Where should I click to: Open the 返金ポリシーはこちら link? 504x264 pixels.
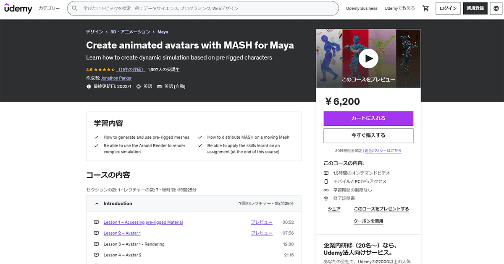click(383, 151)
